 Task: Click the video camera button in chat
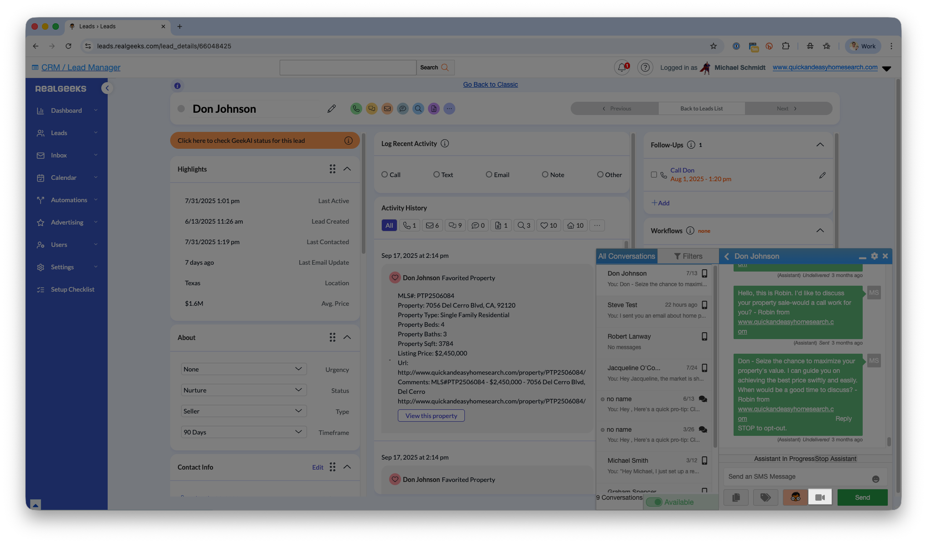click(820, 497)
